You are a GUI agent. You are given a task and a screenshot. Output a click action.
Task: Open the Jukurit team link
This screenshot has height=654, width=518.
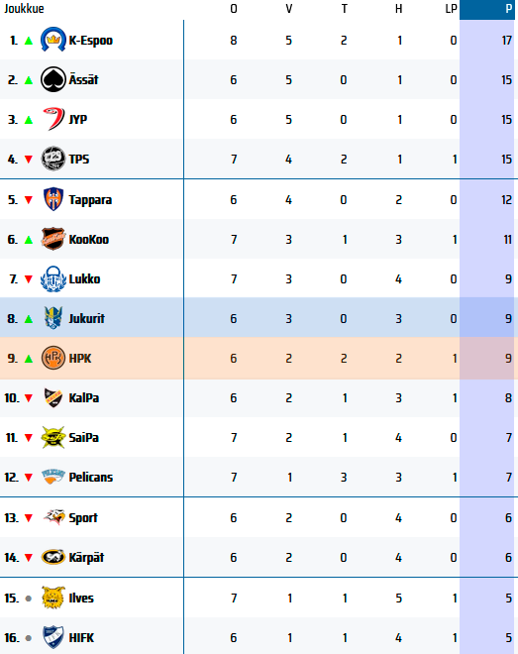point(86,319)
